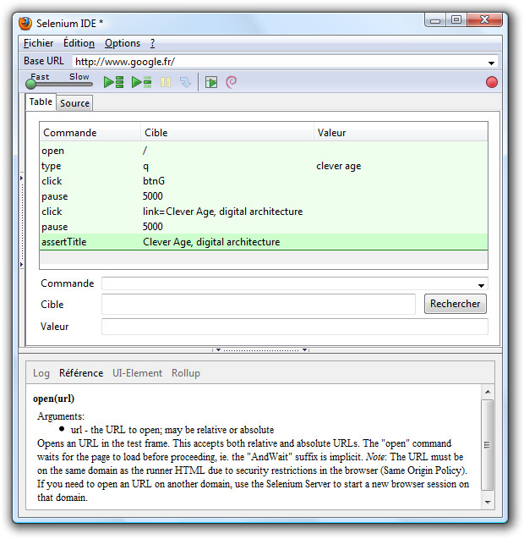Switch to the Source tab
524x539 pixels.
[74, 103]
